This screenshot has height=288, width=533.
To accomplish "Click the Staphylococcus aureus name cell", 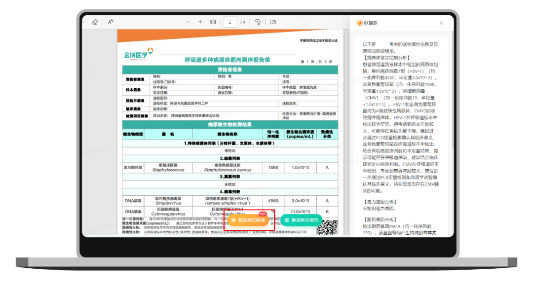I will [228, 168].
